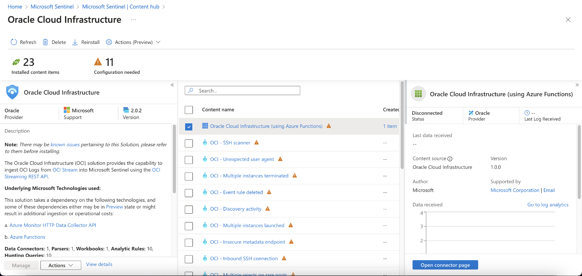Click the Delete trash icon
The width and height of the screenshot is (582, 276).
click(45, 42)
